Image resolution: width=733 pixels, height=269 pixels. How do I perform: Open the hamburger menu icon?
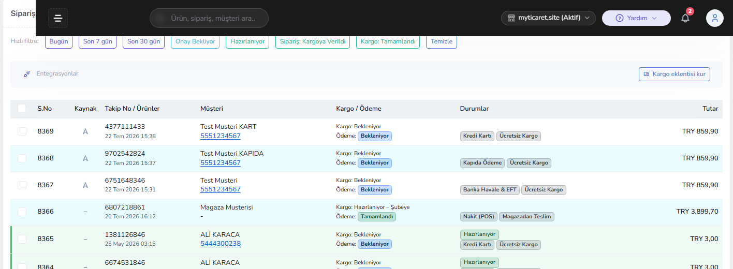click(58, 18)
